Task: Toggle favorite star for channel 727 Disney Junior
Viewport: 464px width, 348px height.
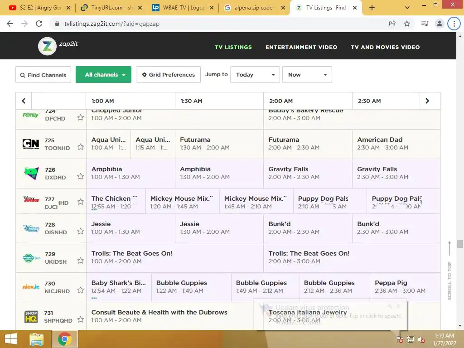Action: [x=81, y=202]
